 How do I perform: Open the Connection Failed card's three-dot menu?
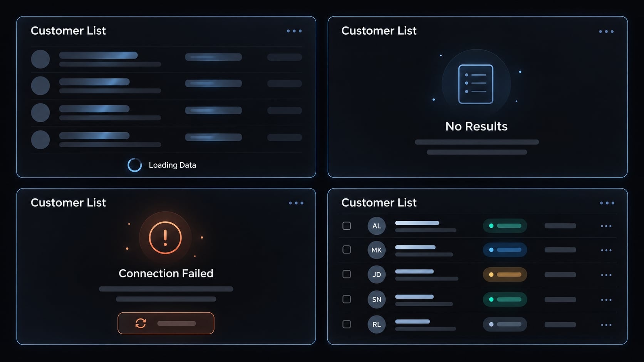coord(296,203)
